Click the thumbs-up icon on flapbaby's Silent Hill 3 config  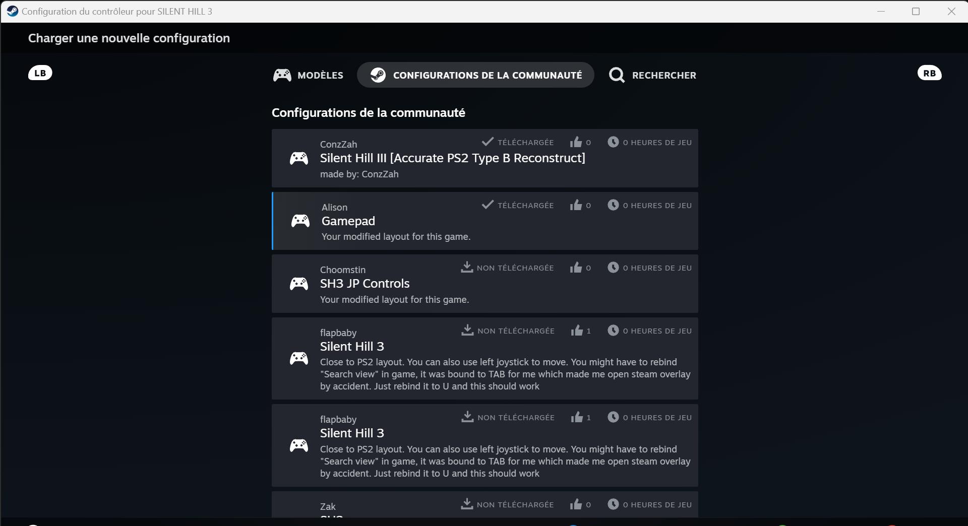(576, 331)
